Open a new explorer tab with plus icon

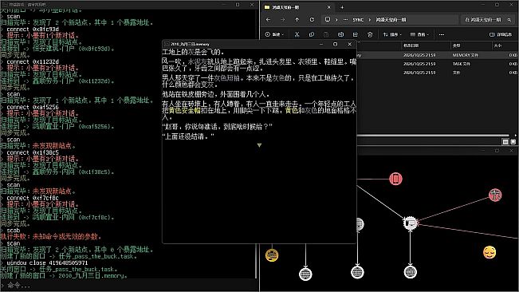pos(342,7)
